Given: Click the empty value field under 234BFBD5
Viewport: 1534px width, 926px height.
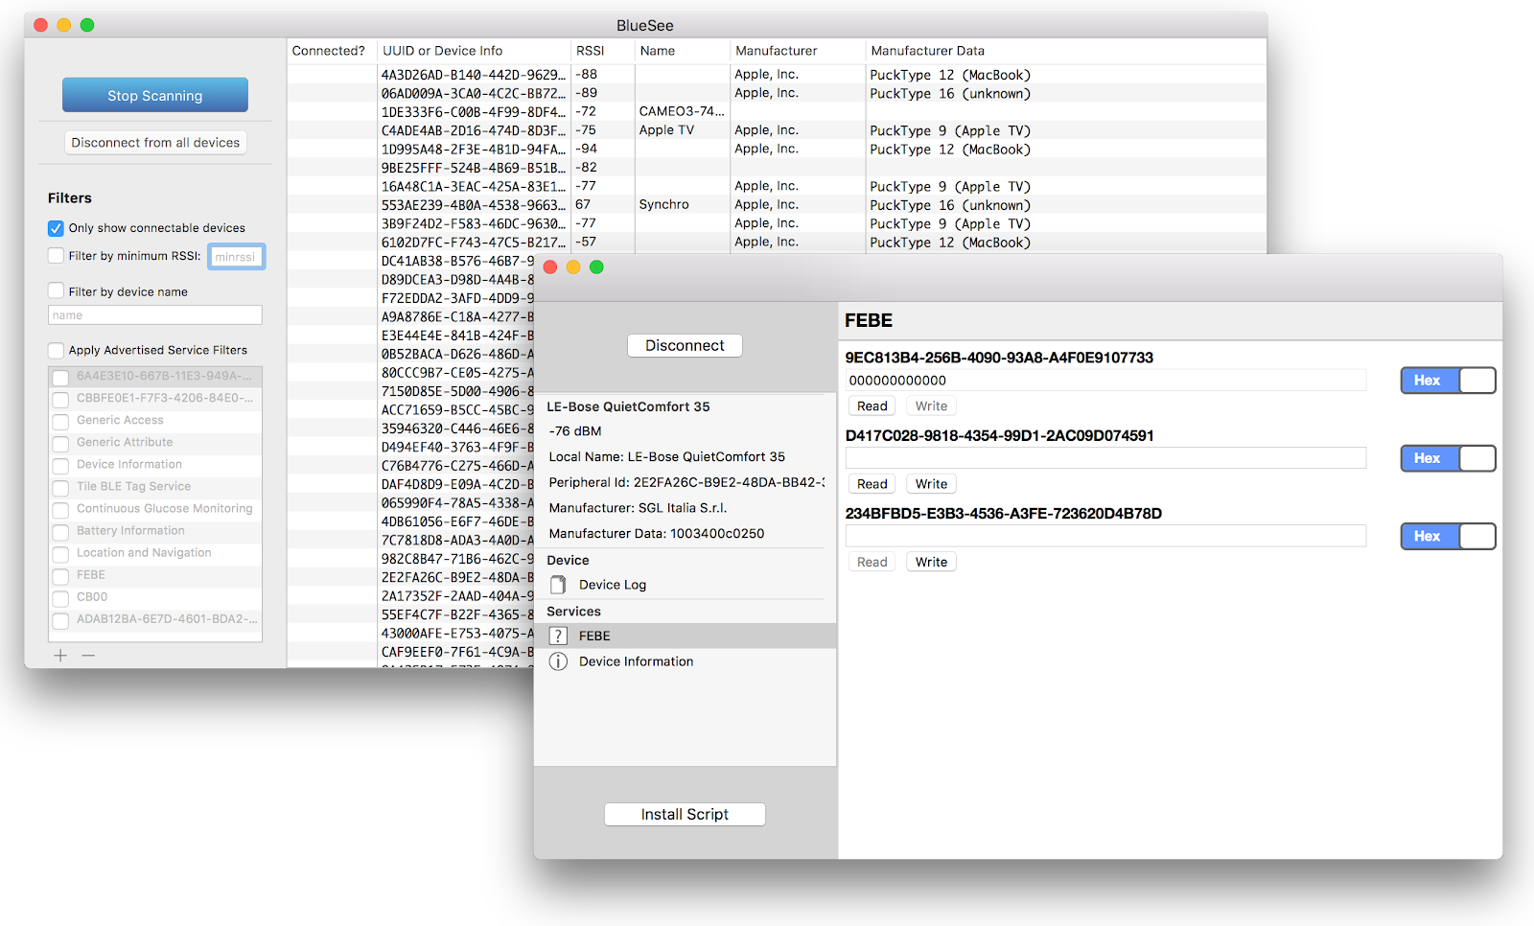Looking at the screenshot, I should [x=1105, y=536].
